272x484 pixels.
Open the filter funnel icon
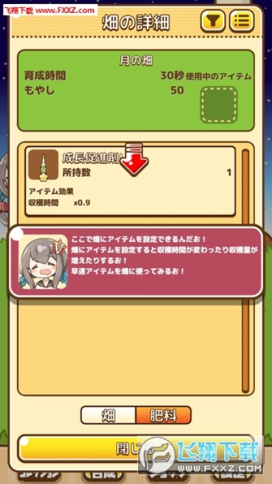(x=213, y=21)
